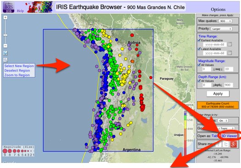Click the magnifier region-select icon

point(6,60)
